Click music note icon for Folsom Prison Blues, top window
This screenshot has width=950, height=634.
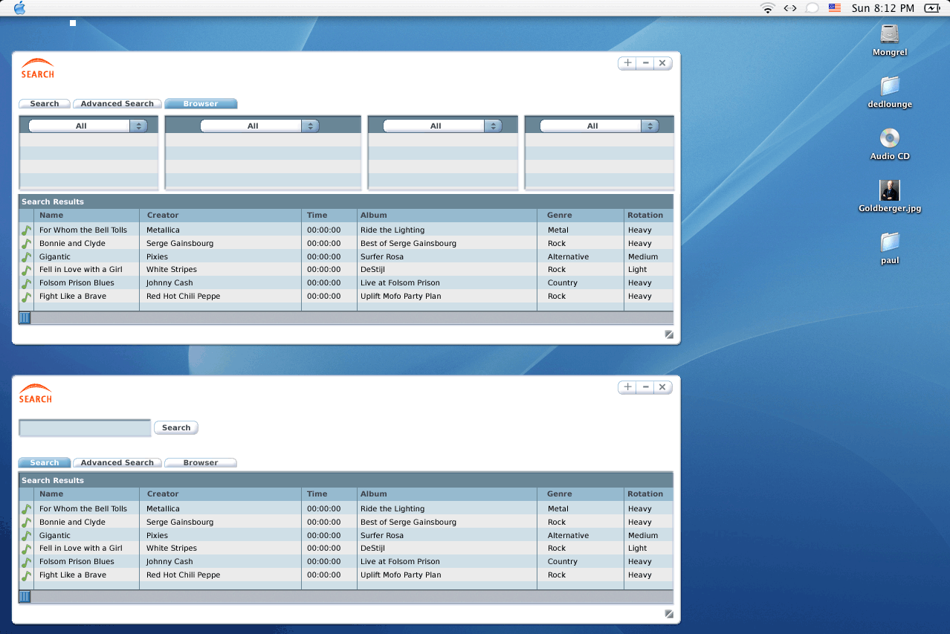[x=26, y=283]
